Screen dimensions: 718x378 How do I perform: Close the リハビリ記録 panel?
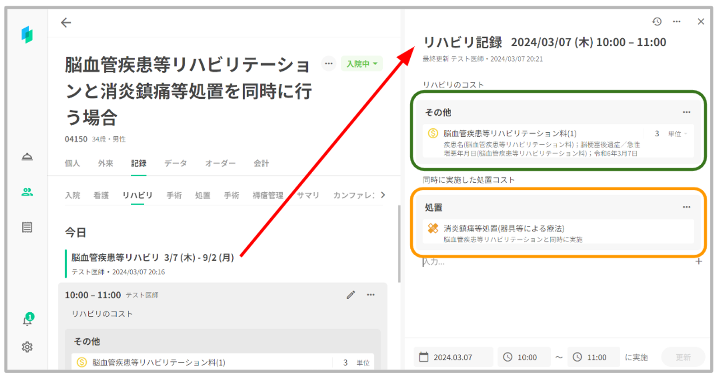(701, 22)
